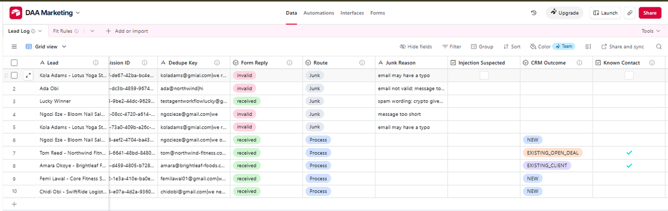Open the Form Reply column header menu
668x211 pixels.
pyautogui.click(x=267, y=62)
